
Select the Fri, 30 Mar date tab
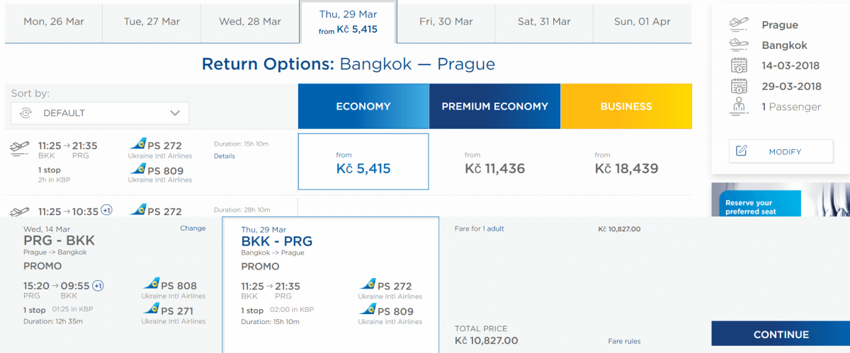coord(446,22)
